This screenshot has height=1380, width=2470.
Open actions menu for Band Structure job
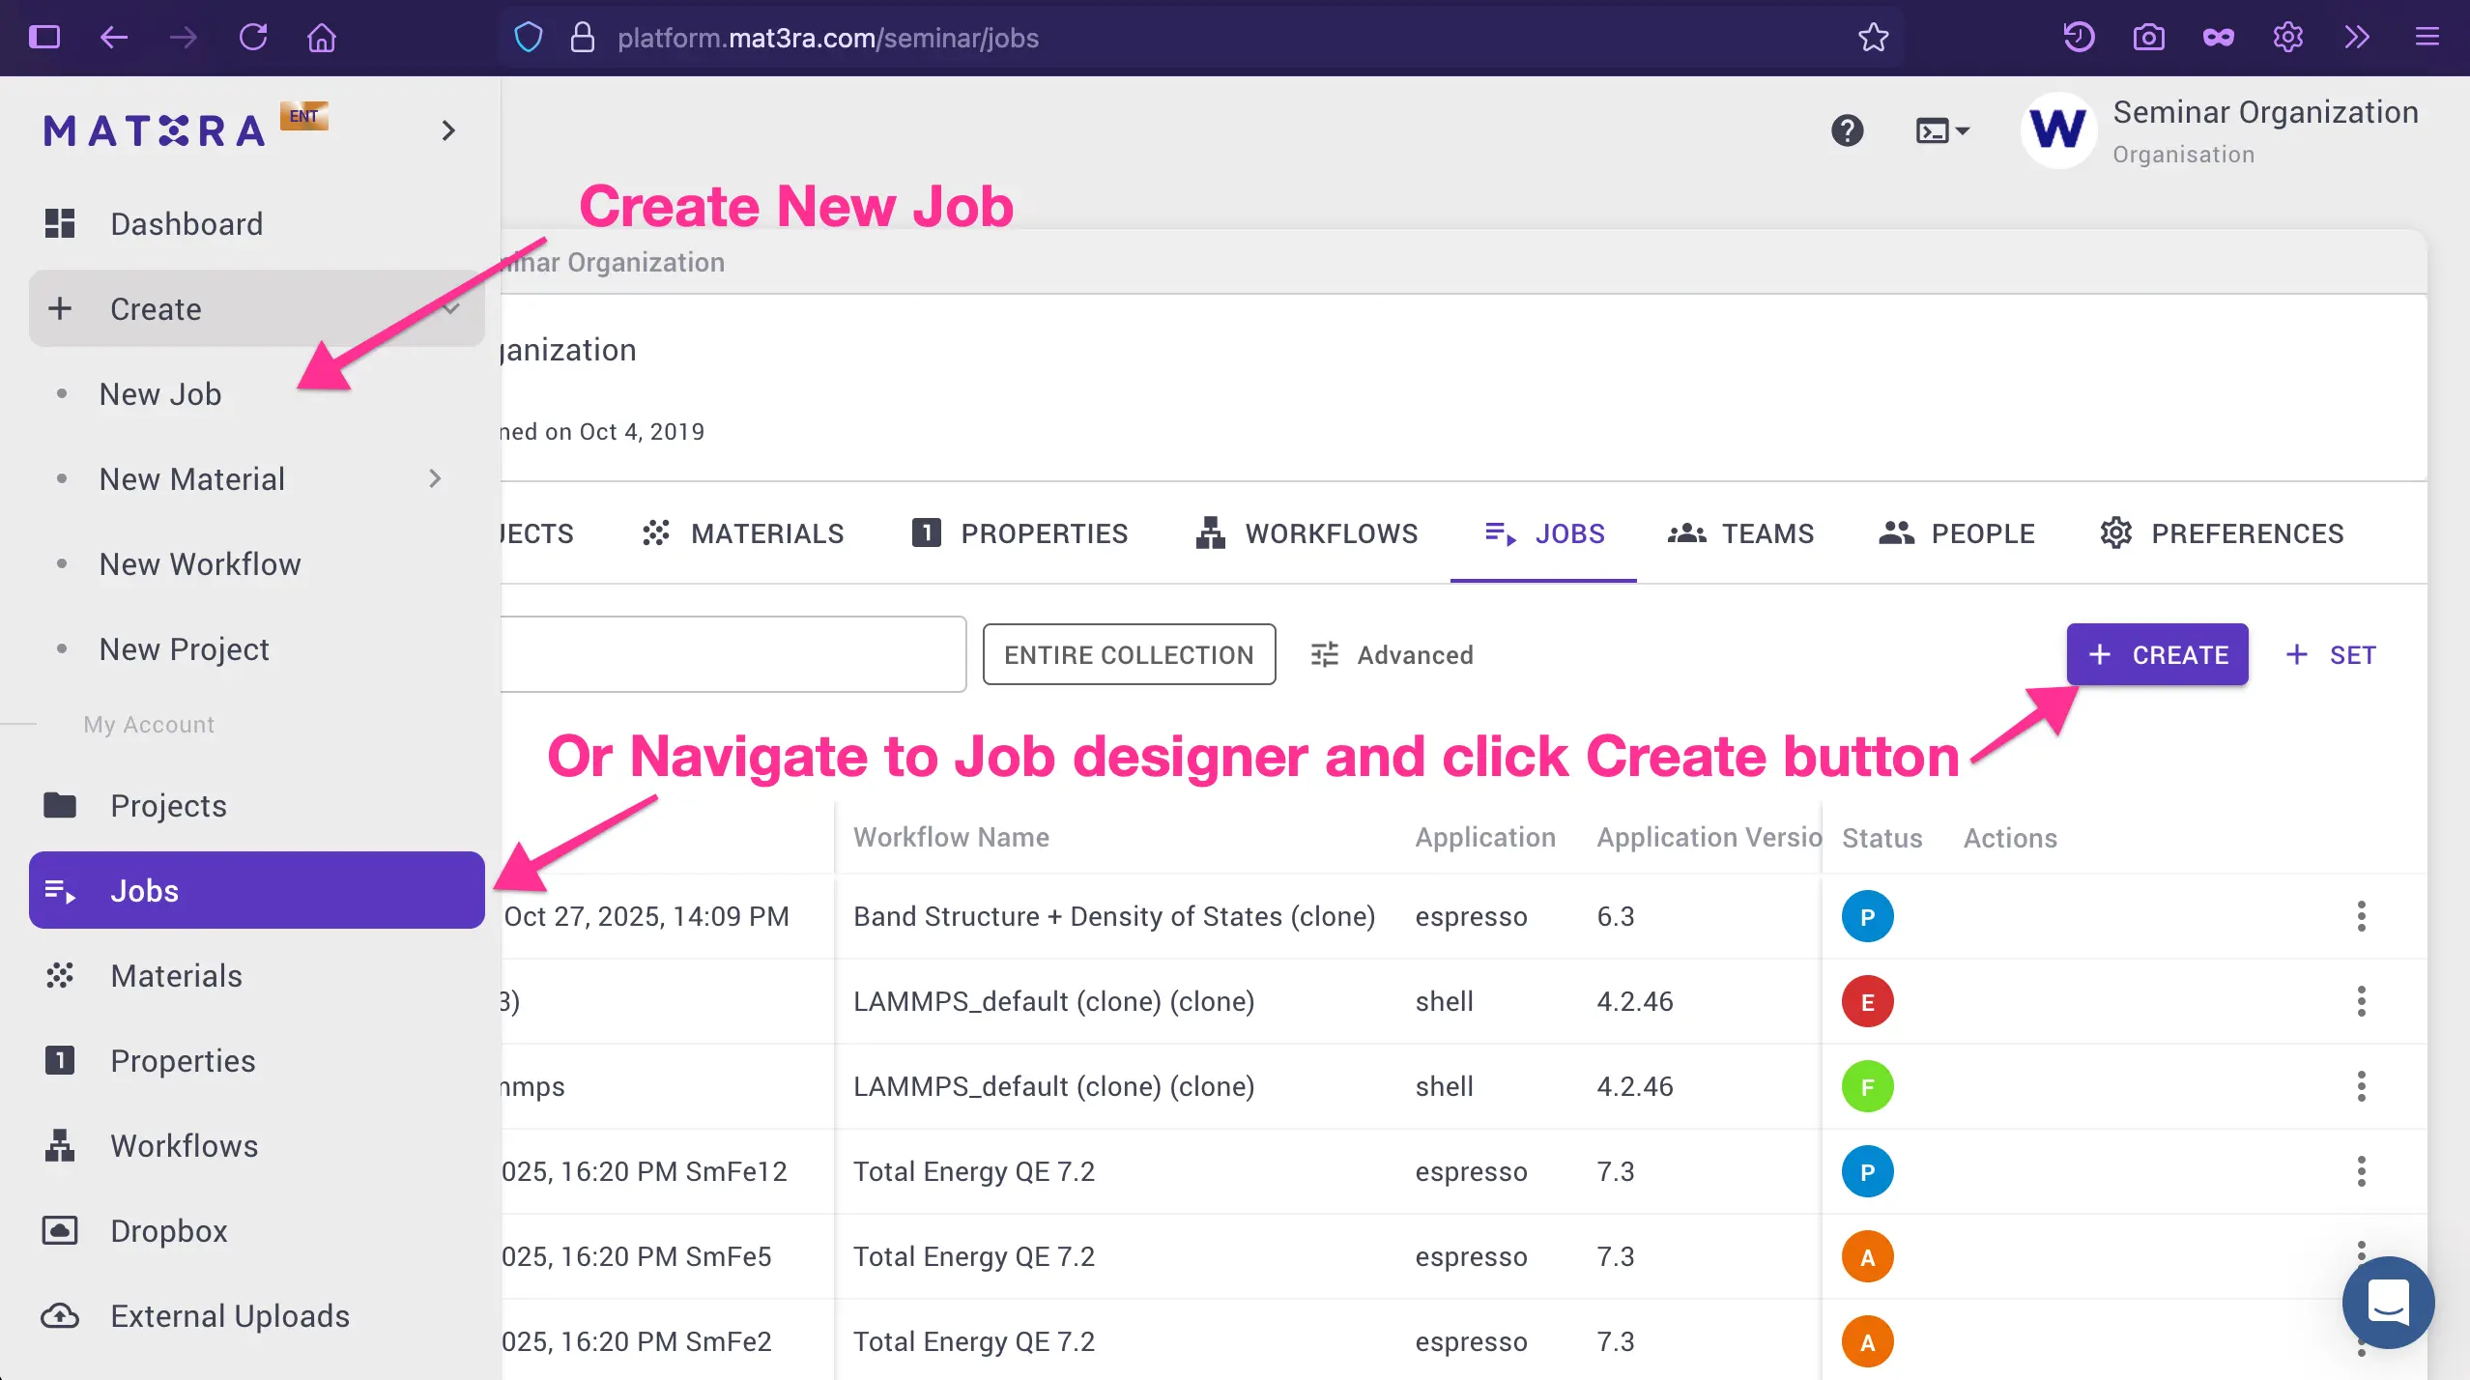coord(2362,915)
